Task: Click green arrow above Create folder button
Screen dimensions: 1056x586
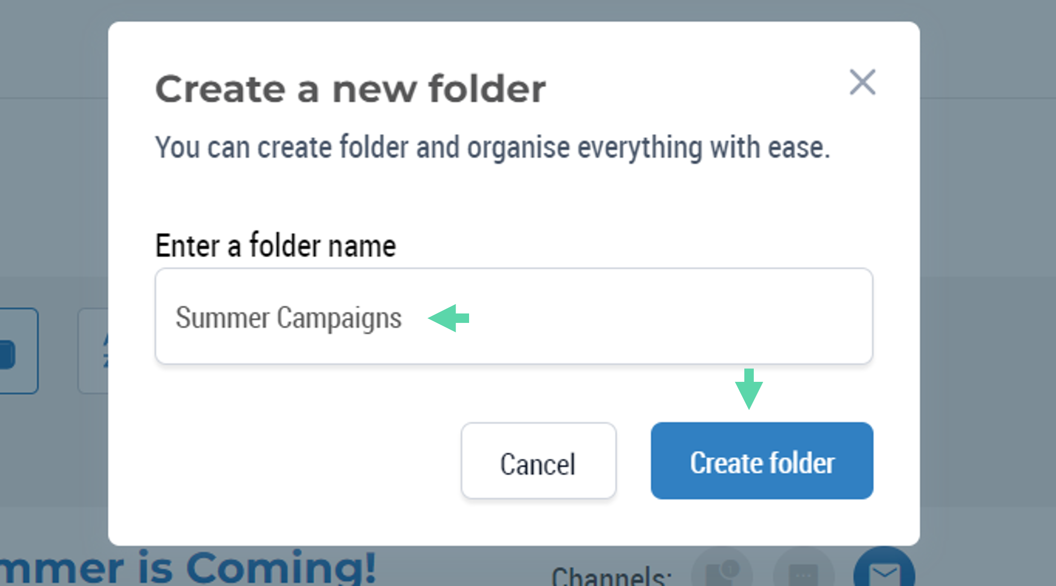Action: [749, 389]
